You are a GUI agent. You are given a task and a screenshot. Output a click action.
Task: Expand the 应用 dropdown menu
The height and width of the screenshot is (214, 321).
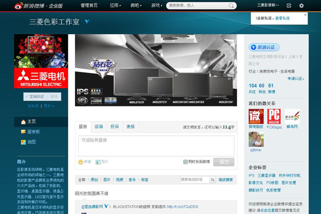click(x=114, y=5)
